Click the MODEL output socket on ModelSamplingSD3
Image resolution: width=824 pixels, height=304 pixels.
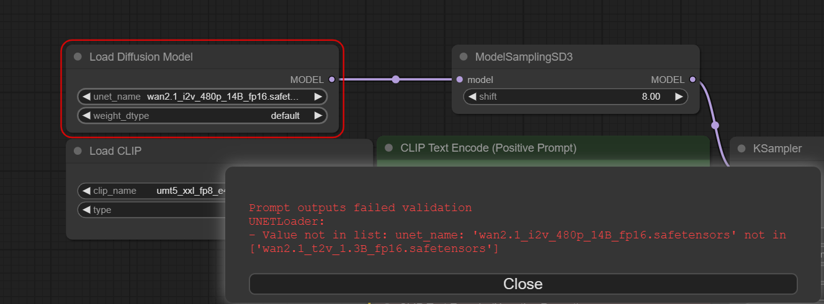pyautogui.click(x=692, y=79)
